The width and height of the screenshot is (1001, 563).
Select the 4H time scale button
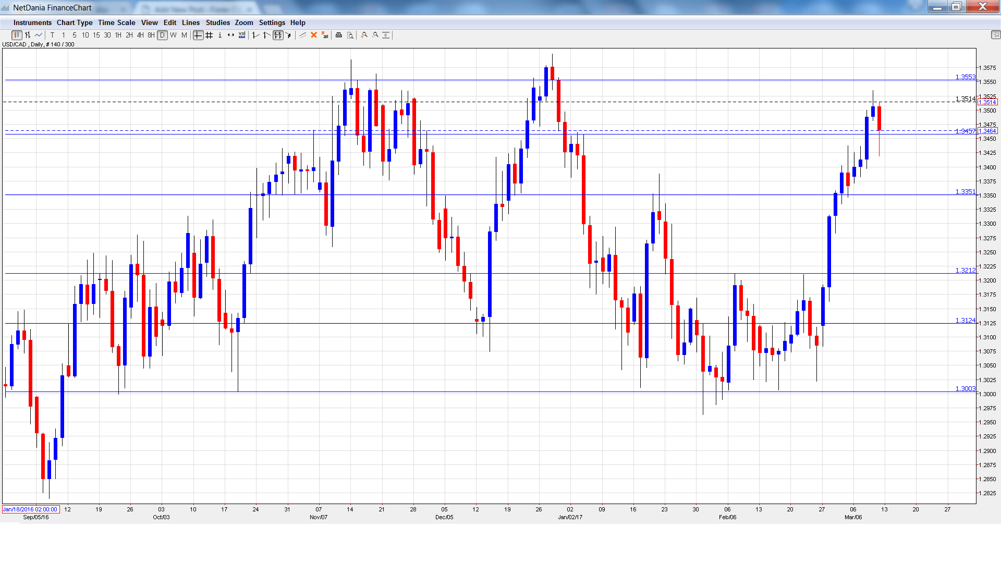140,35
